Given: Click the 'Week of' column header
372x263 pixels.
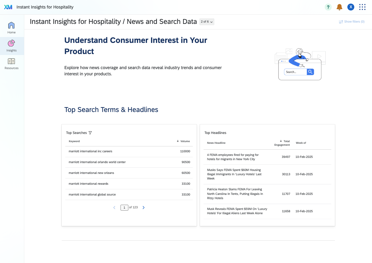Looking at the screenshot, I should 301,143.
